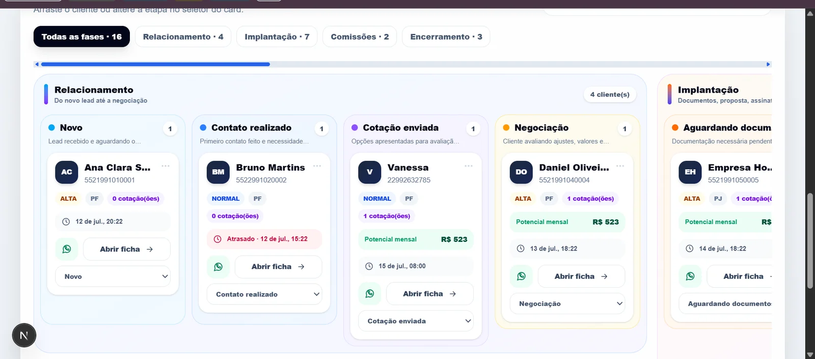815x359 pixels.
Task: Click the NORMAL priority tag on Bruno Martins card
Action: pos(226,199)
